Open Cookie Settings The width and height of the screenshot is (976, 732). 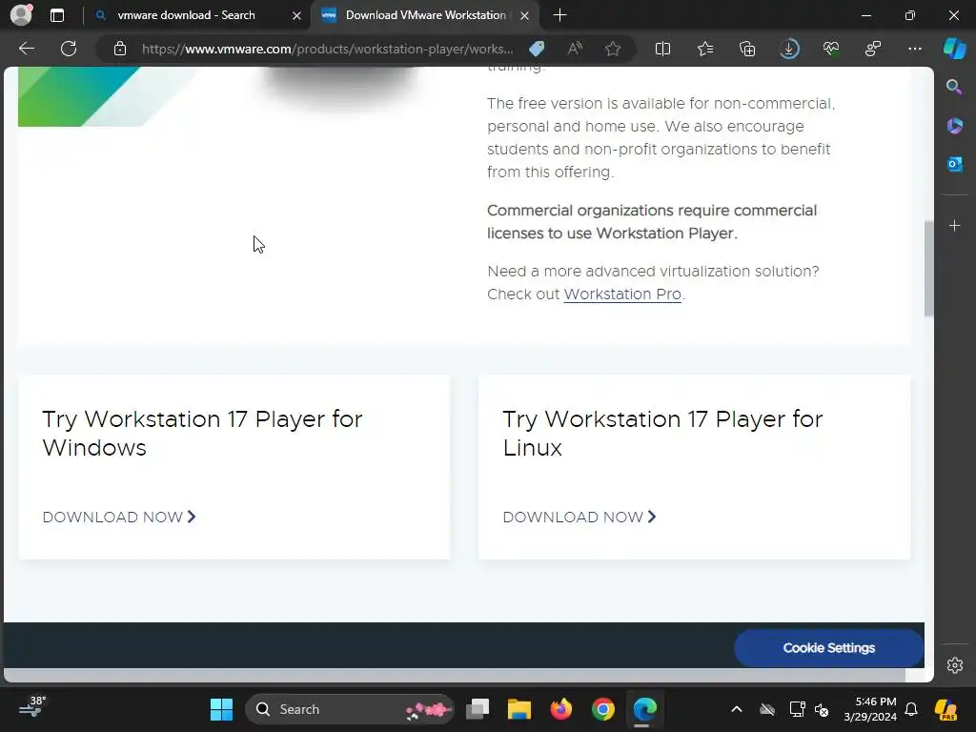(828, 648)
